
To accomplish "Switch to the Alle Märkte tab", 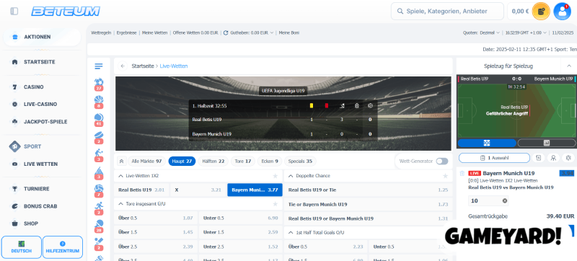I will point(146,161).
